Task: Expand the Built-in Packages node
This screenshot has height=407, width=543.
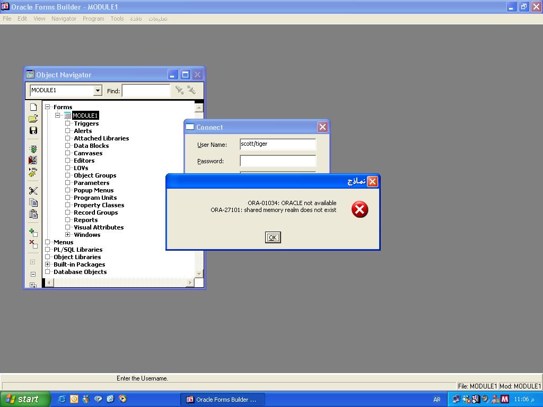Action: click(48, 264)
